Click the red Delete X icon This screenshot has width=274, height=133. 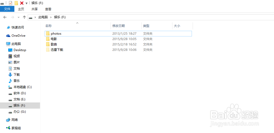pyautogui.click(x=22, y=3)
